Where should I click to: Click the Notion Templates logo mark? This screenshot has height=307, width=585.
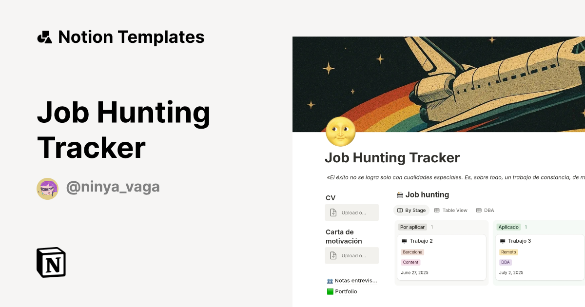[44, 37]
